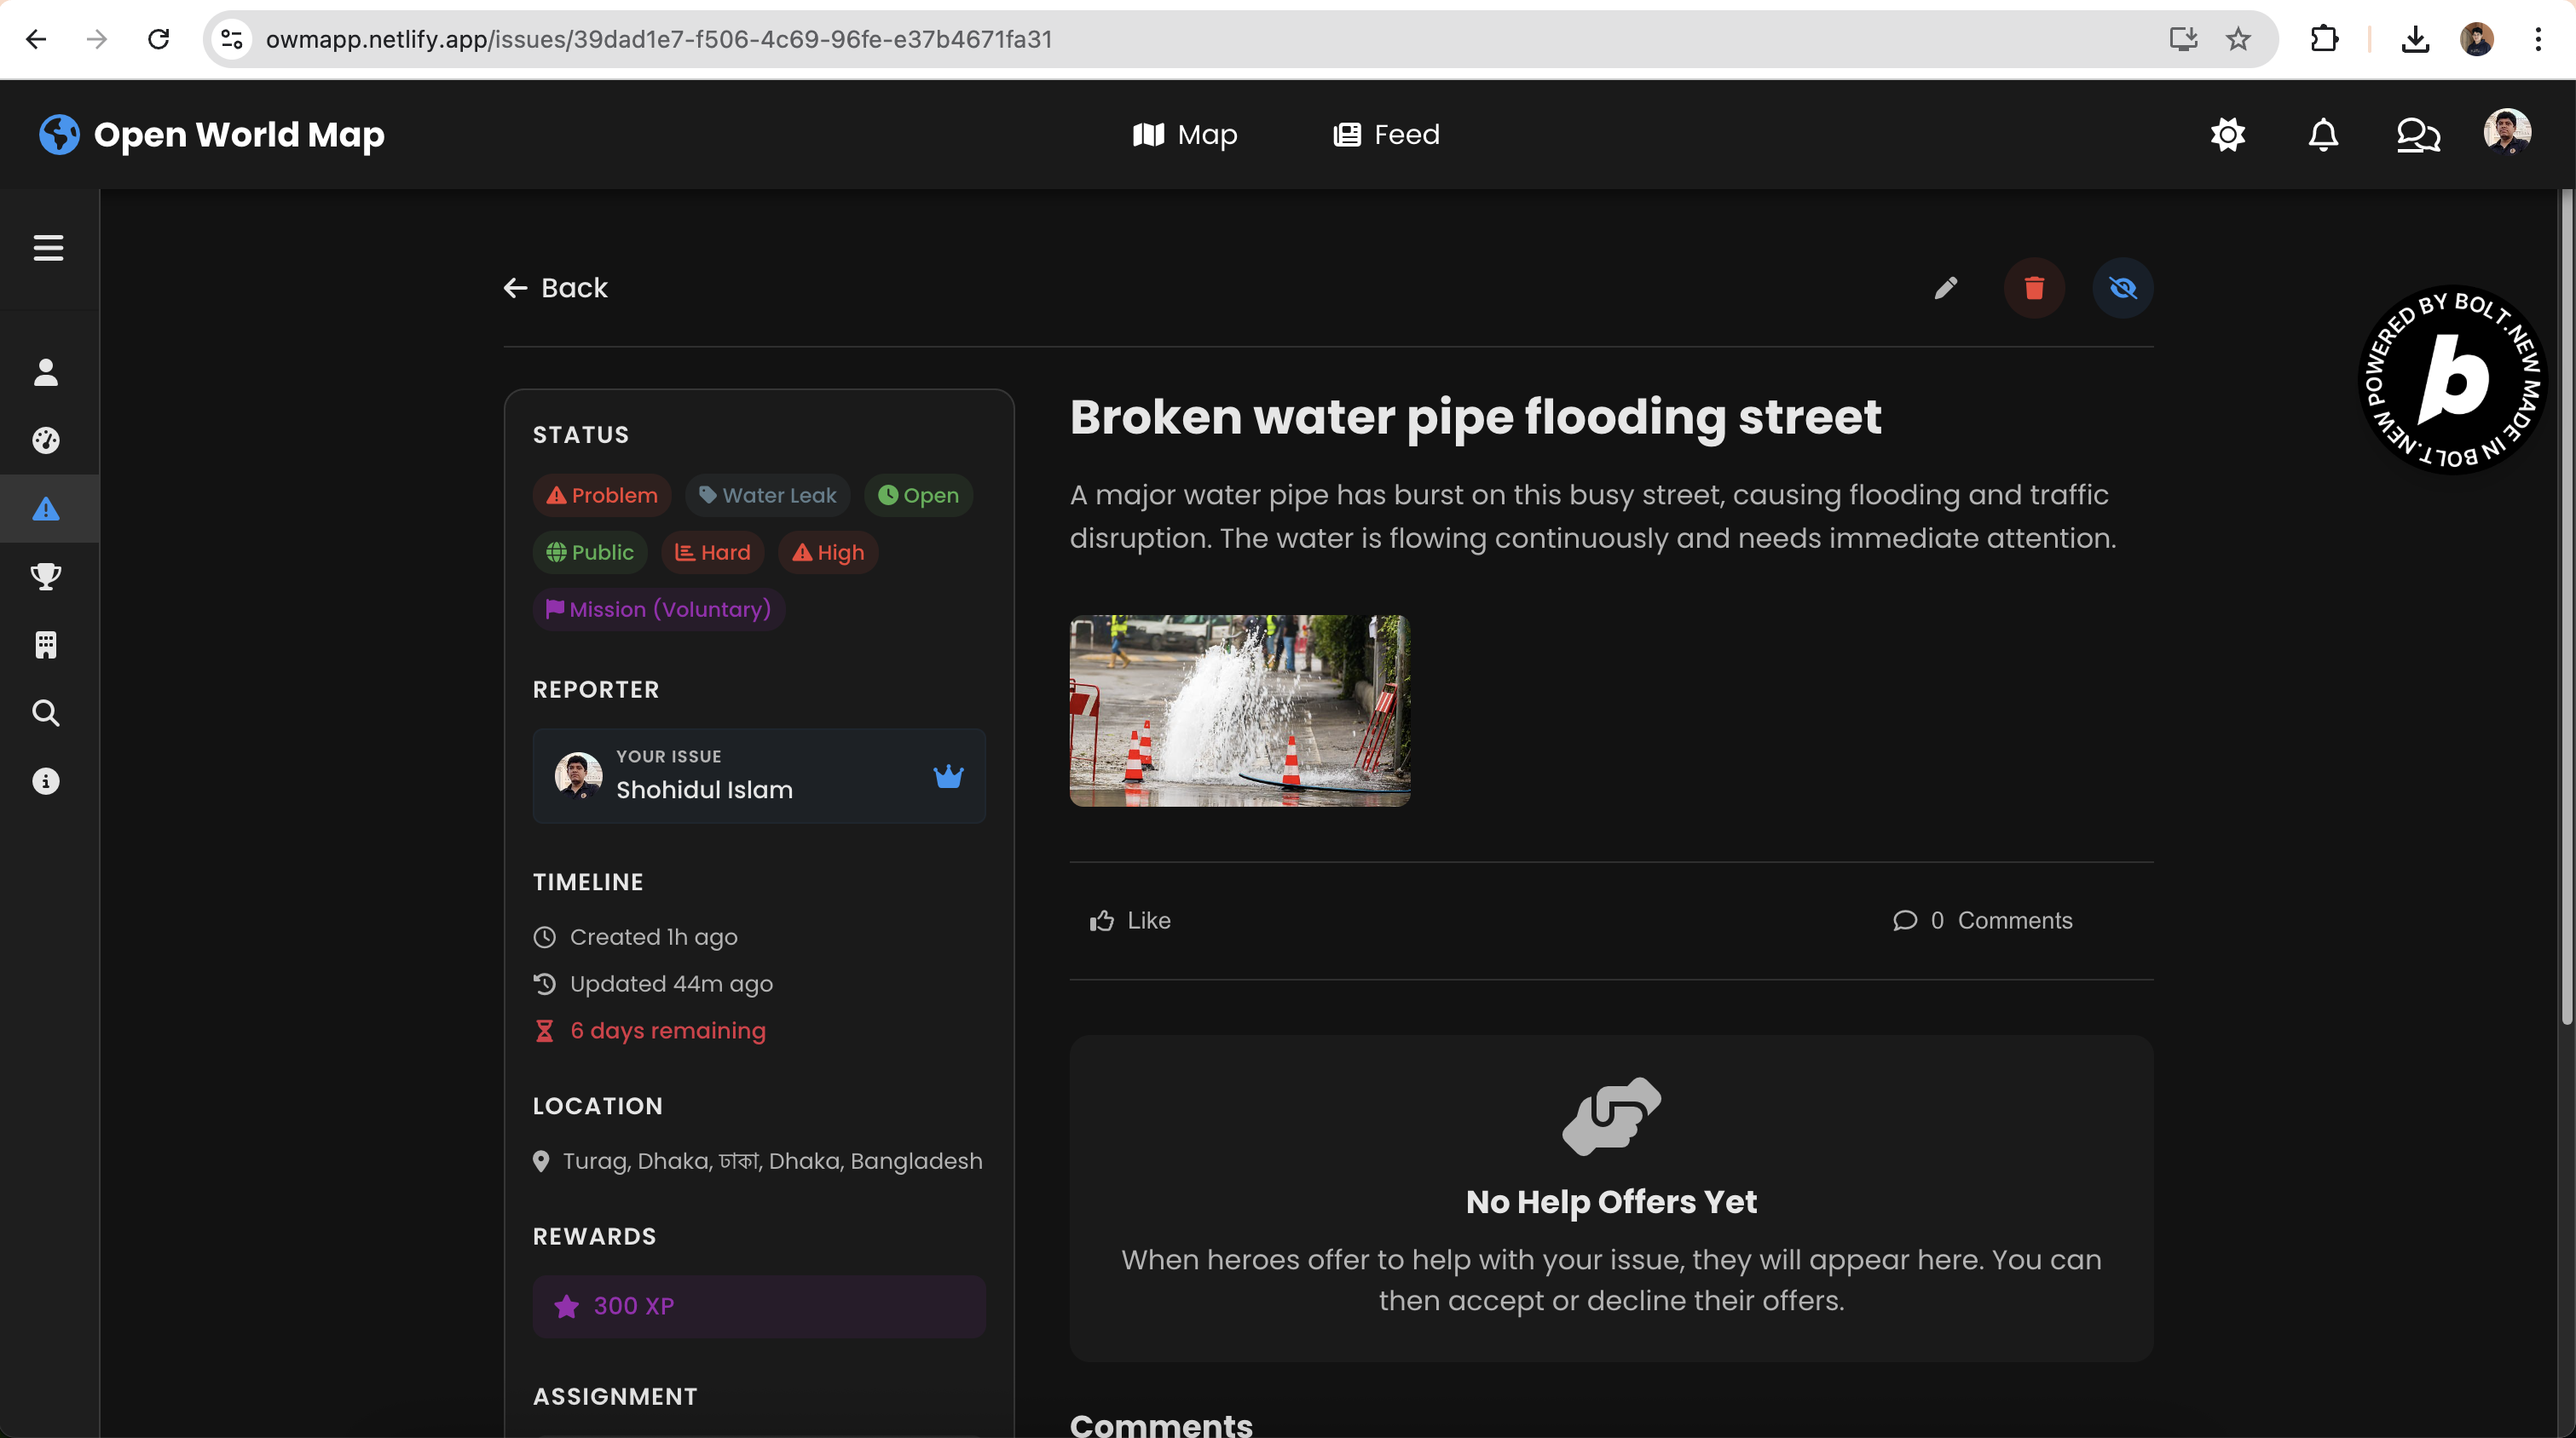Click the pencil edit issue icon

point(1945,288)
